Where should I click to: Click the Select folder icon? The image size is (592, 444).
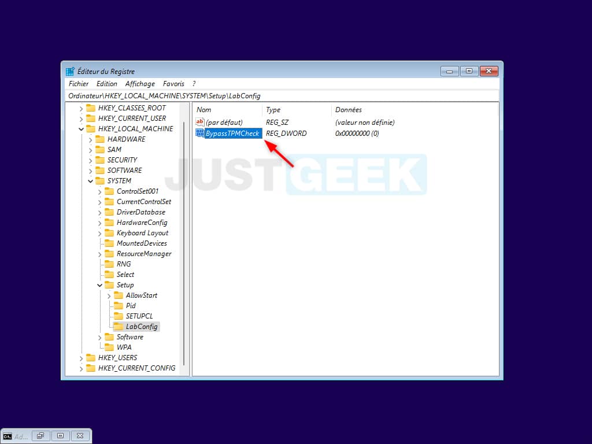pos(109,274)
